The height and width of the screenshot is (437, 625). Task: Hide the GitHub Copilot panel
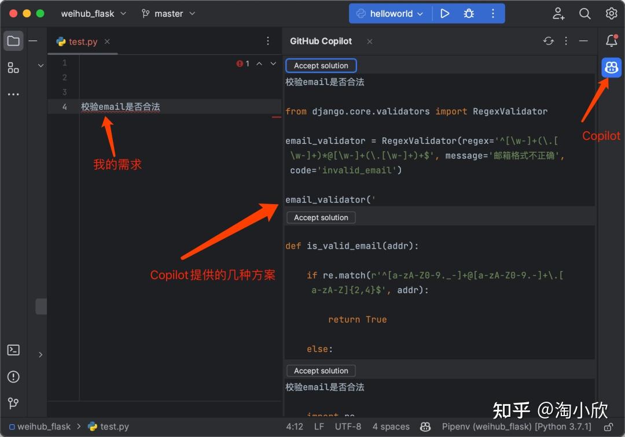coord(583,41)
